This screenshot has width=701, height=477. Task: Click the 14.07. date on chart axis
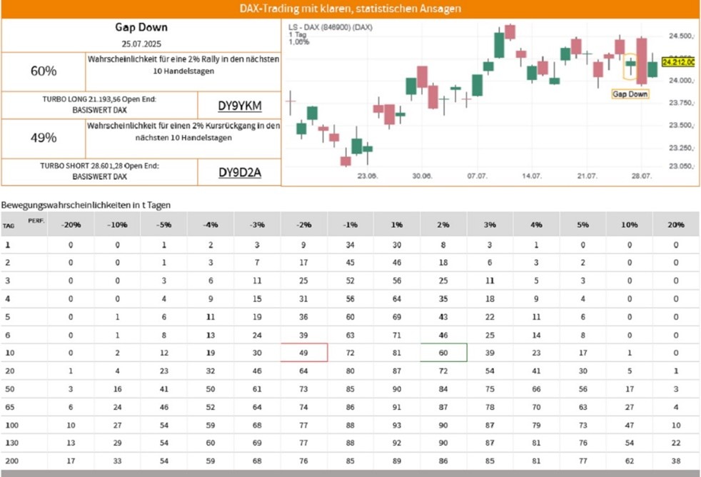(532, 176)
